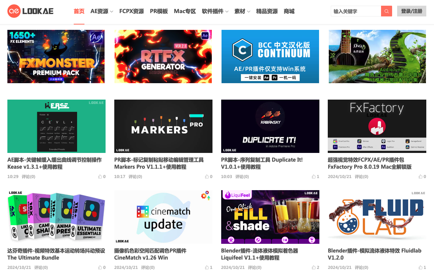Open the FXMONSTER Premium Pack banner
The height and width of the screenshot is (276, 434).
point(56,56)
